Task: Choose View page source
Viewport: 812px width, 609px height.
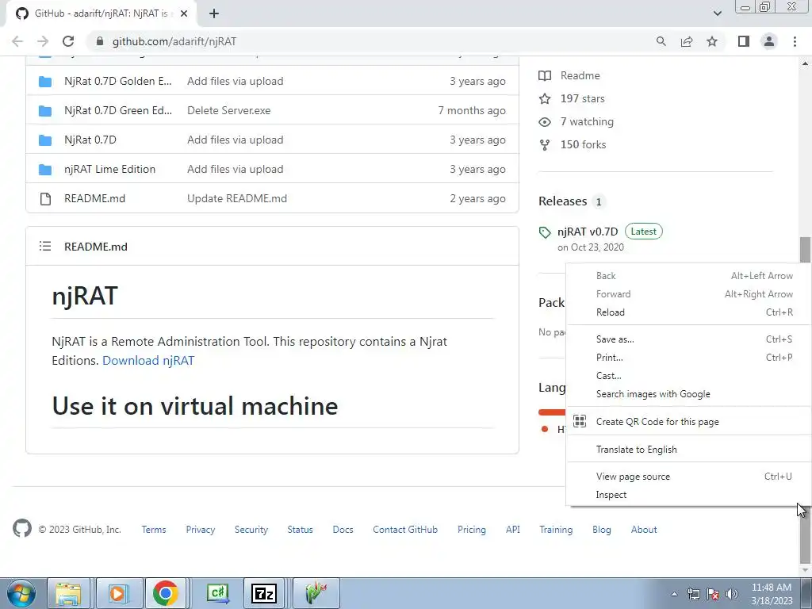Action: (688, 477)
